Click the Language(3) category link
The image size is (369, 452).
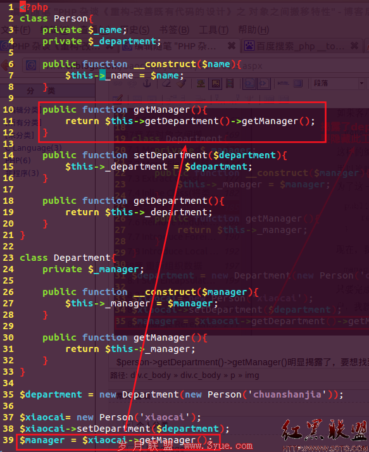pyautogui.click(x=36, y=148)
